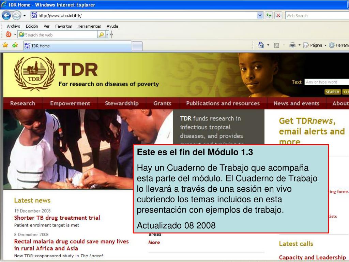The image size is (349, 262).
Task: Click the Internet Explorer title bar icon
Action: tap(4, 5)
